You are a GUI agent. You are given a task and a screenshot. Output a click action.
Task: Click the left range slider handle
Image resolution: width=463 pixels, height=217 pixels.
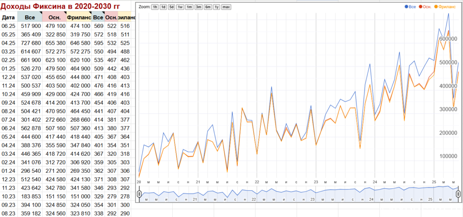[139, 194]
